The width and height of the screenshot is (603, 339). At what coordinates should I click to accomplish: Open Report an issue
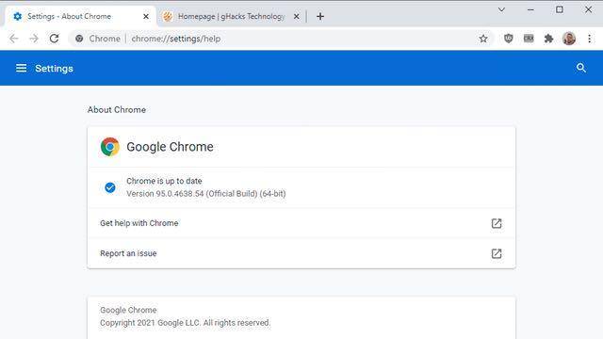tap(301, 253)
